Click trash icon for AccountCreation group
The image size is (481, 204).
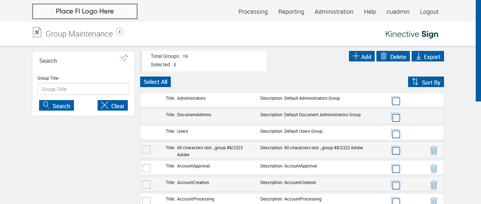click(434, 185)
